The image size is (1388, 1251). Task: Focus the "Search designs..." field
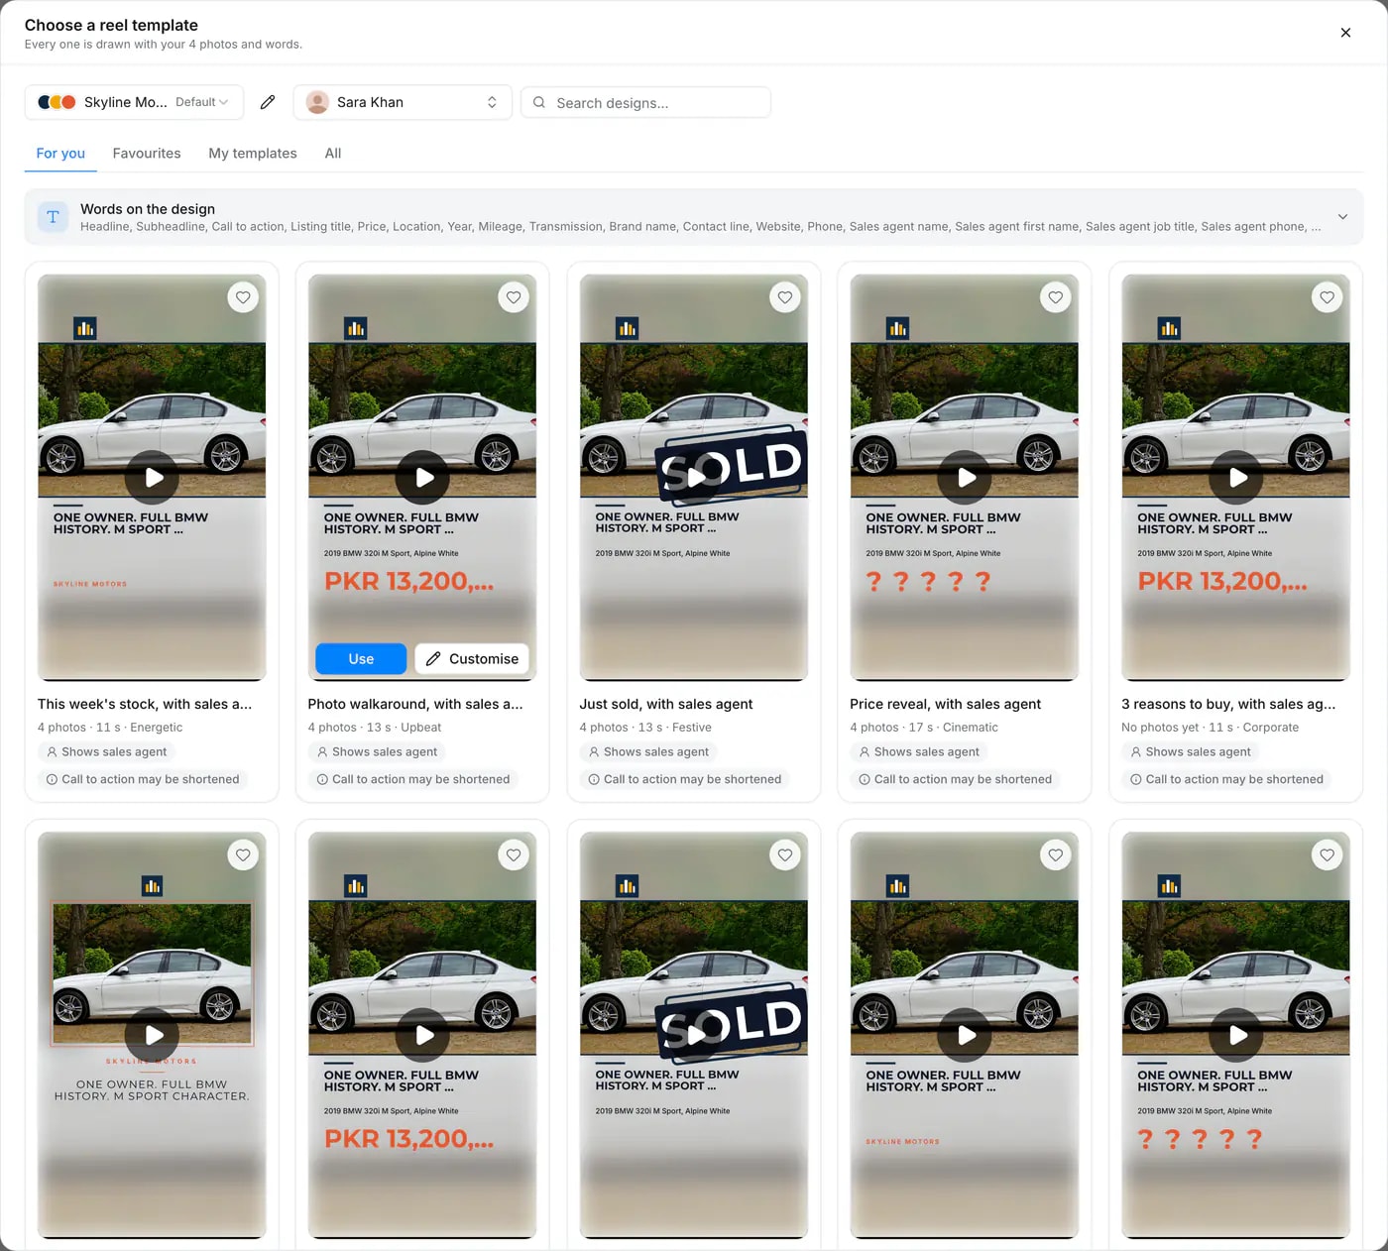pos(646,102)
